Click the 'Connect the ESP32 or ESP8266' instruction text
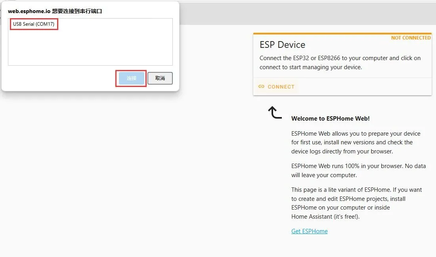Screen dimensions: 436x257 [340, 62]
